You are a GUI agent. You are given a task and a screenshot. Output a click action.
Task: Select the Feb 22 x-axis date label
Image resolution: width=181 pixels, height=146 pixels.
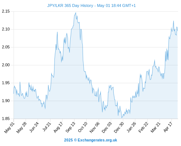(143, 127)
